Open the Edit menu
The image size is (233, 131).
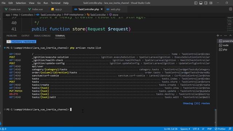pyautogui.click(x=11, y=3)
